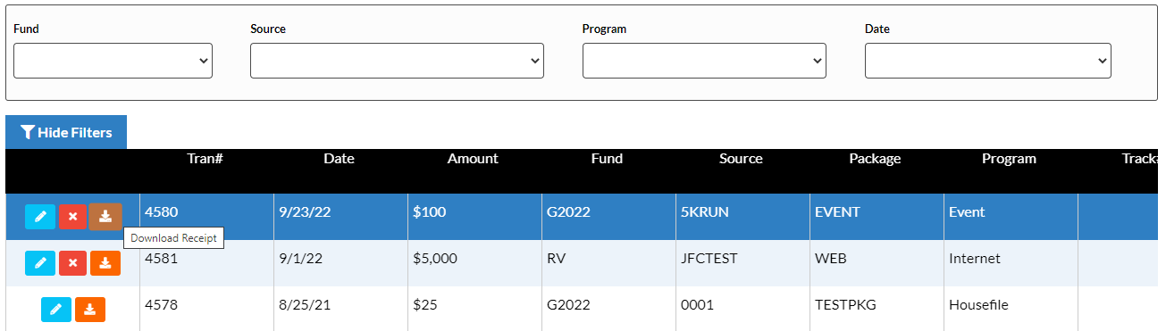Delete transaction 4581 with red X
This screenshot has height=331, width=1166.
72,263
